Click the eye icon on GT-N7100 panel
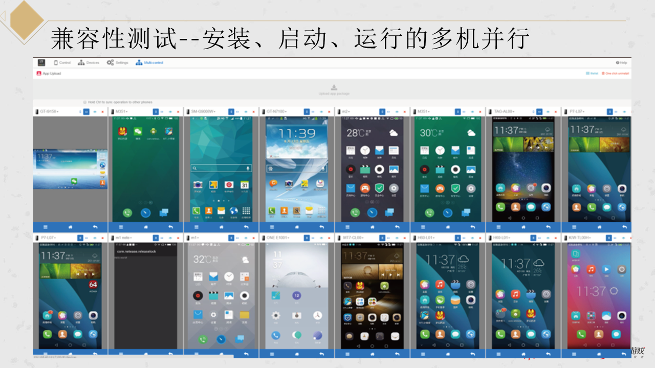The height and width of the screenshot is (368, 655). [x=321, y=111]
